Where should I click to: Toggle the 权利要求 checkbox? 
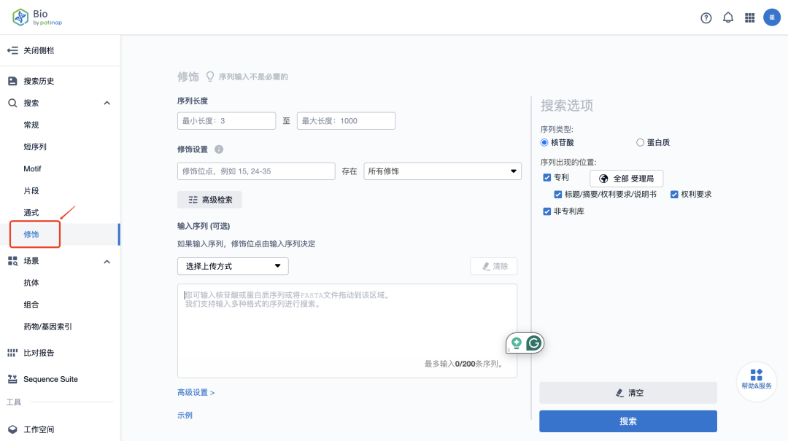pyautogui.click(x=674, y=195)
